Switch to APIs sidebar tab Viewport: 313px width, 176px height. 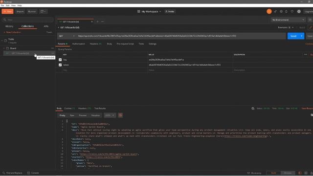(46, 26)
